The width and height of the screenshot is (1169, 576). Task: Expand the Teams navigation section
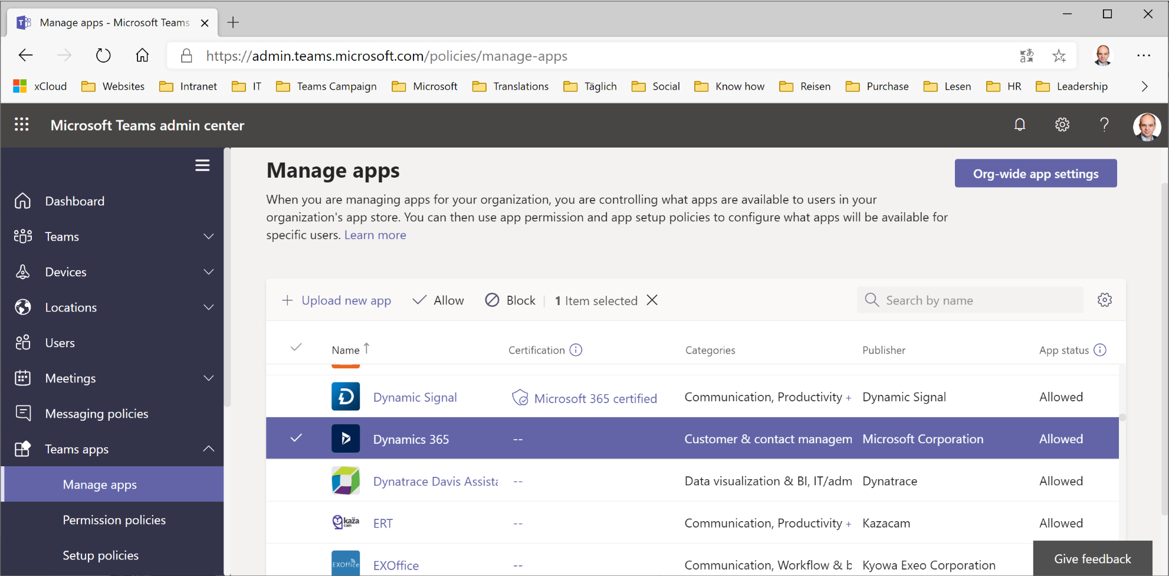[x=209, y=236]
